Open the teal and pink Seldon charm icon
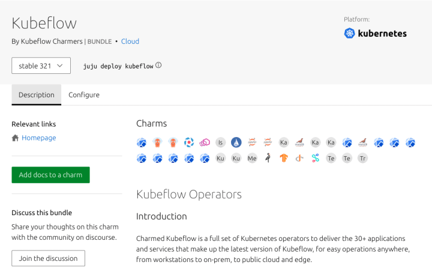Screen dimensions: 432x271 tap(315, 159)
